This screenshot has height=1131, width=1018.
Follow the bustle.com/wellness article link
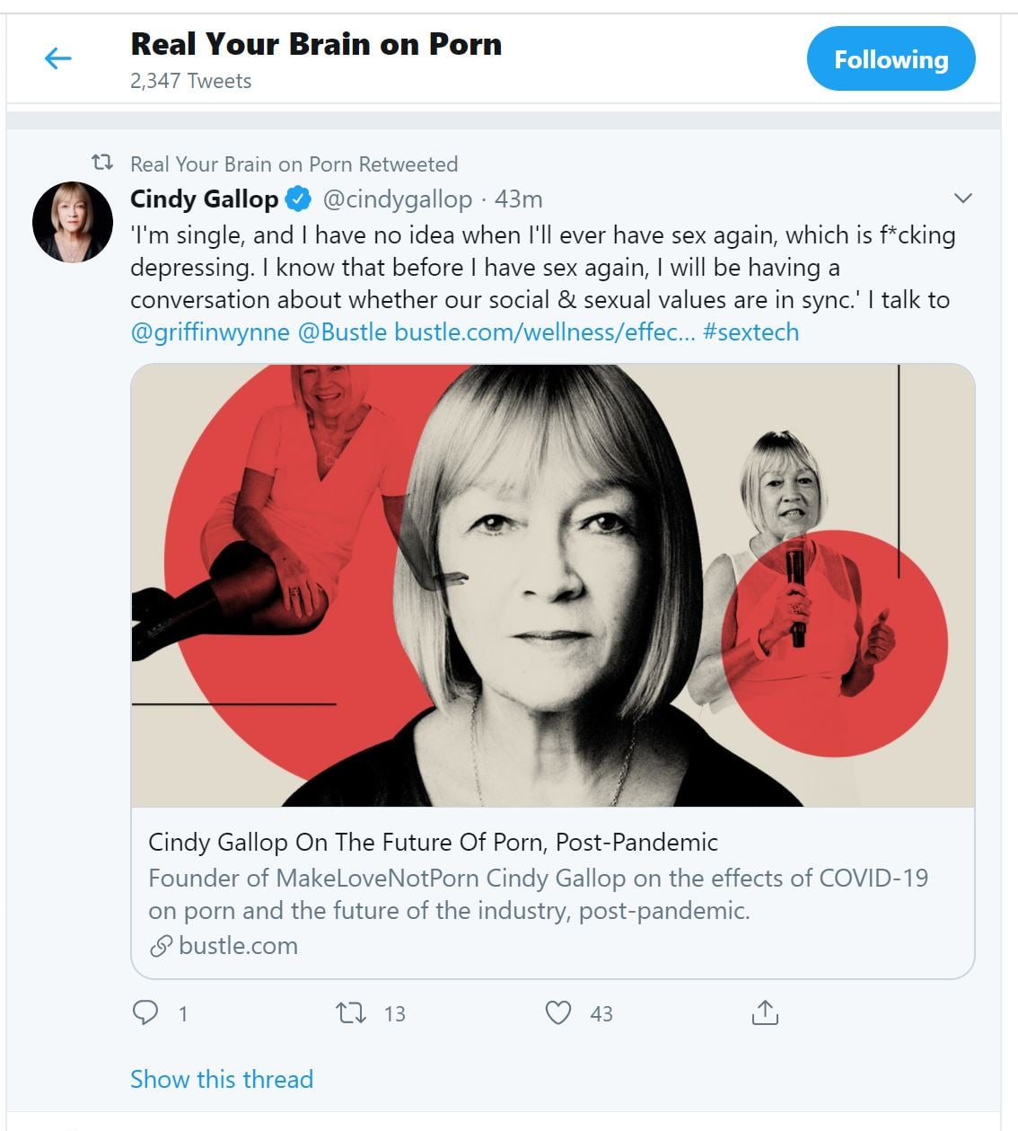(x=544, y=332)
